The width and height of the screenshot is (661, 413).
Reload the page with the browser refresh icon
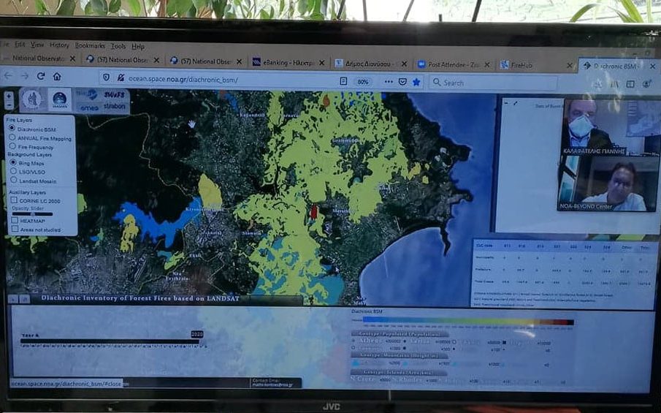coord(41,76)
